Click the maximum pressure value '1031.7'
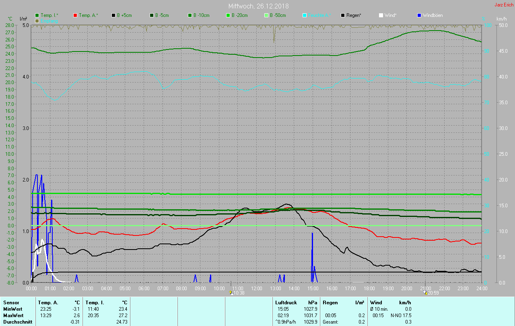 (311, 316)
